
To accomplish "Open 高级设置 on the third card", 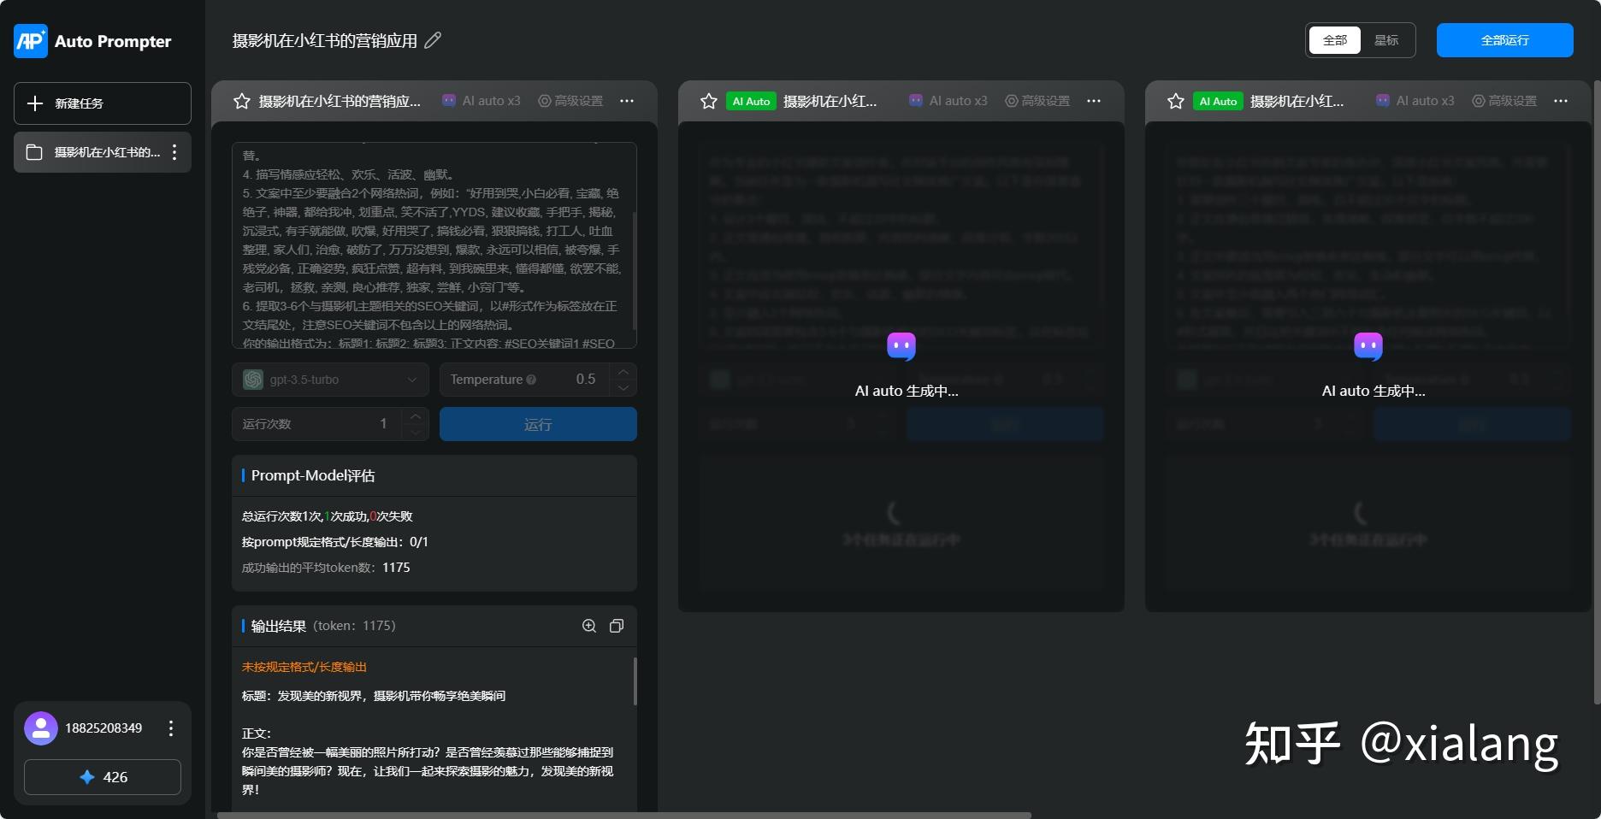I will tap(1504, 101).
